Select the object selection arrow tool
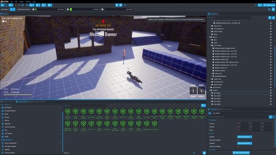 point(2,5)
